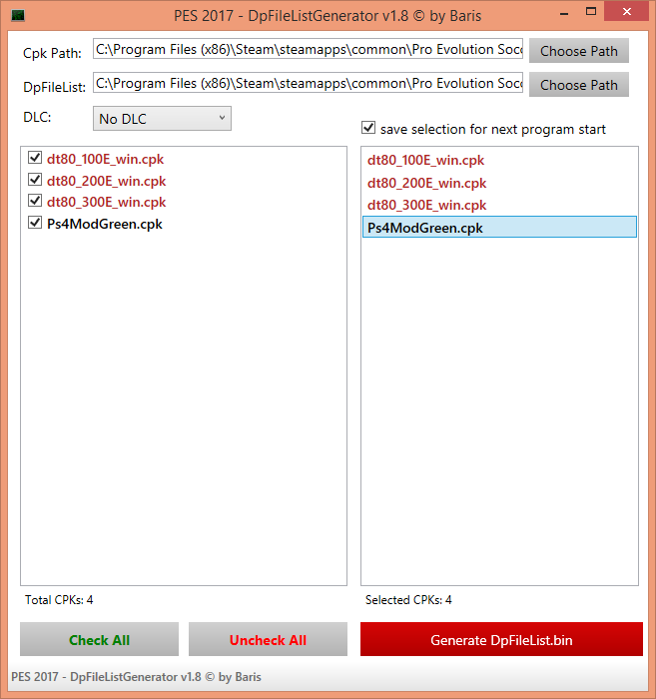Viewport: 656px width, 699px height.
Task: Uncheck Ps4ModGreen.cpk checkbox
Action: point(35,222)
